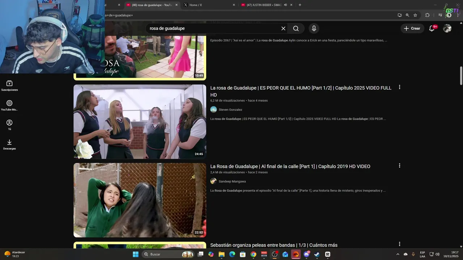This screenshot has height=260, width=463.
Task: Open Task View in the taskbar
Action: pyautogui.click(x=201, y=254)
